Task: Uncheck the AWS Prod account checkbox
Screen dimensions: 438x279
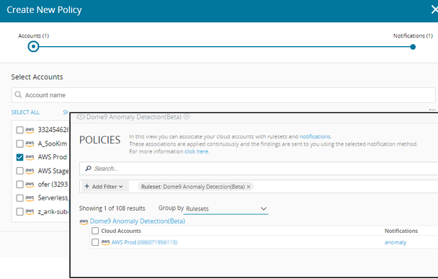Action: point(19,157)
